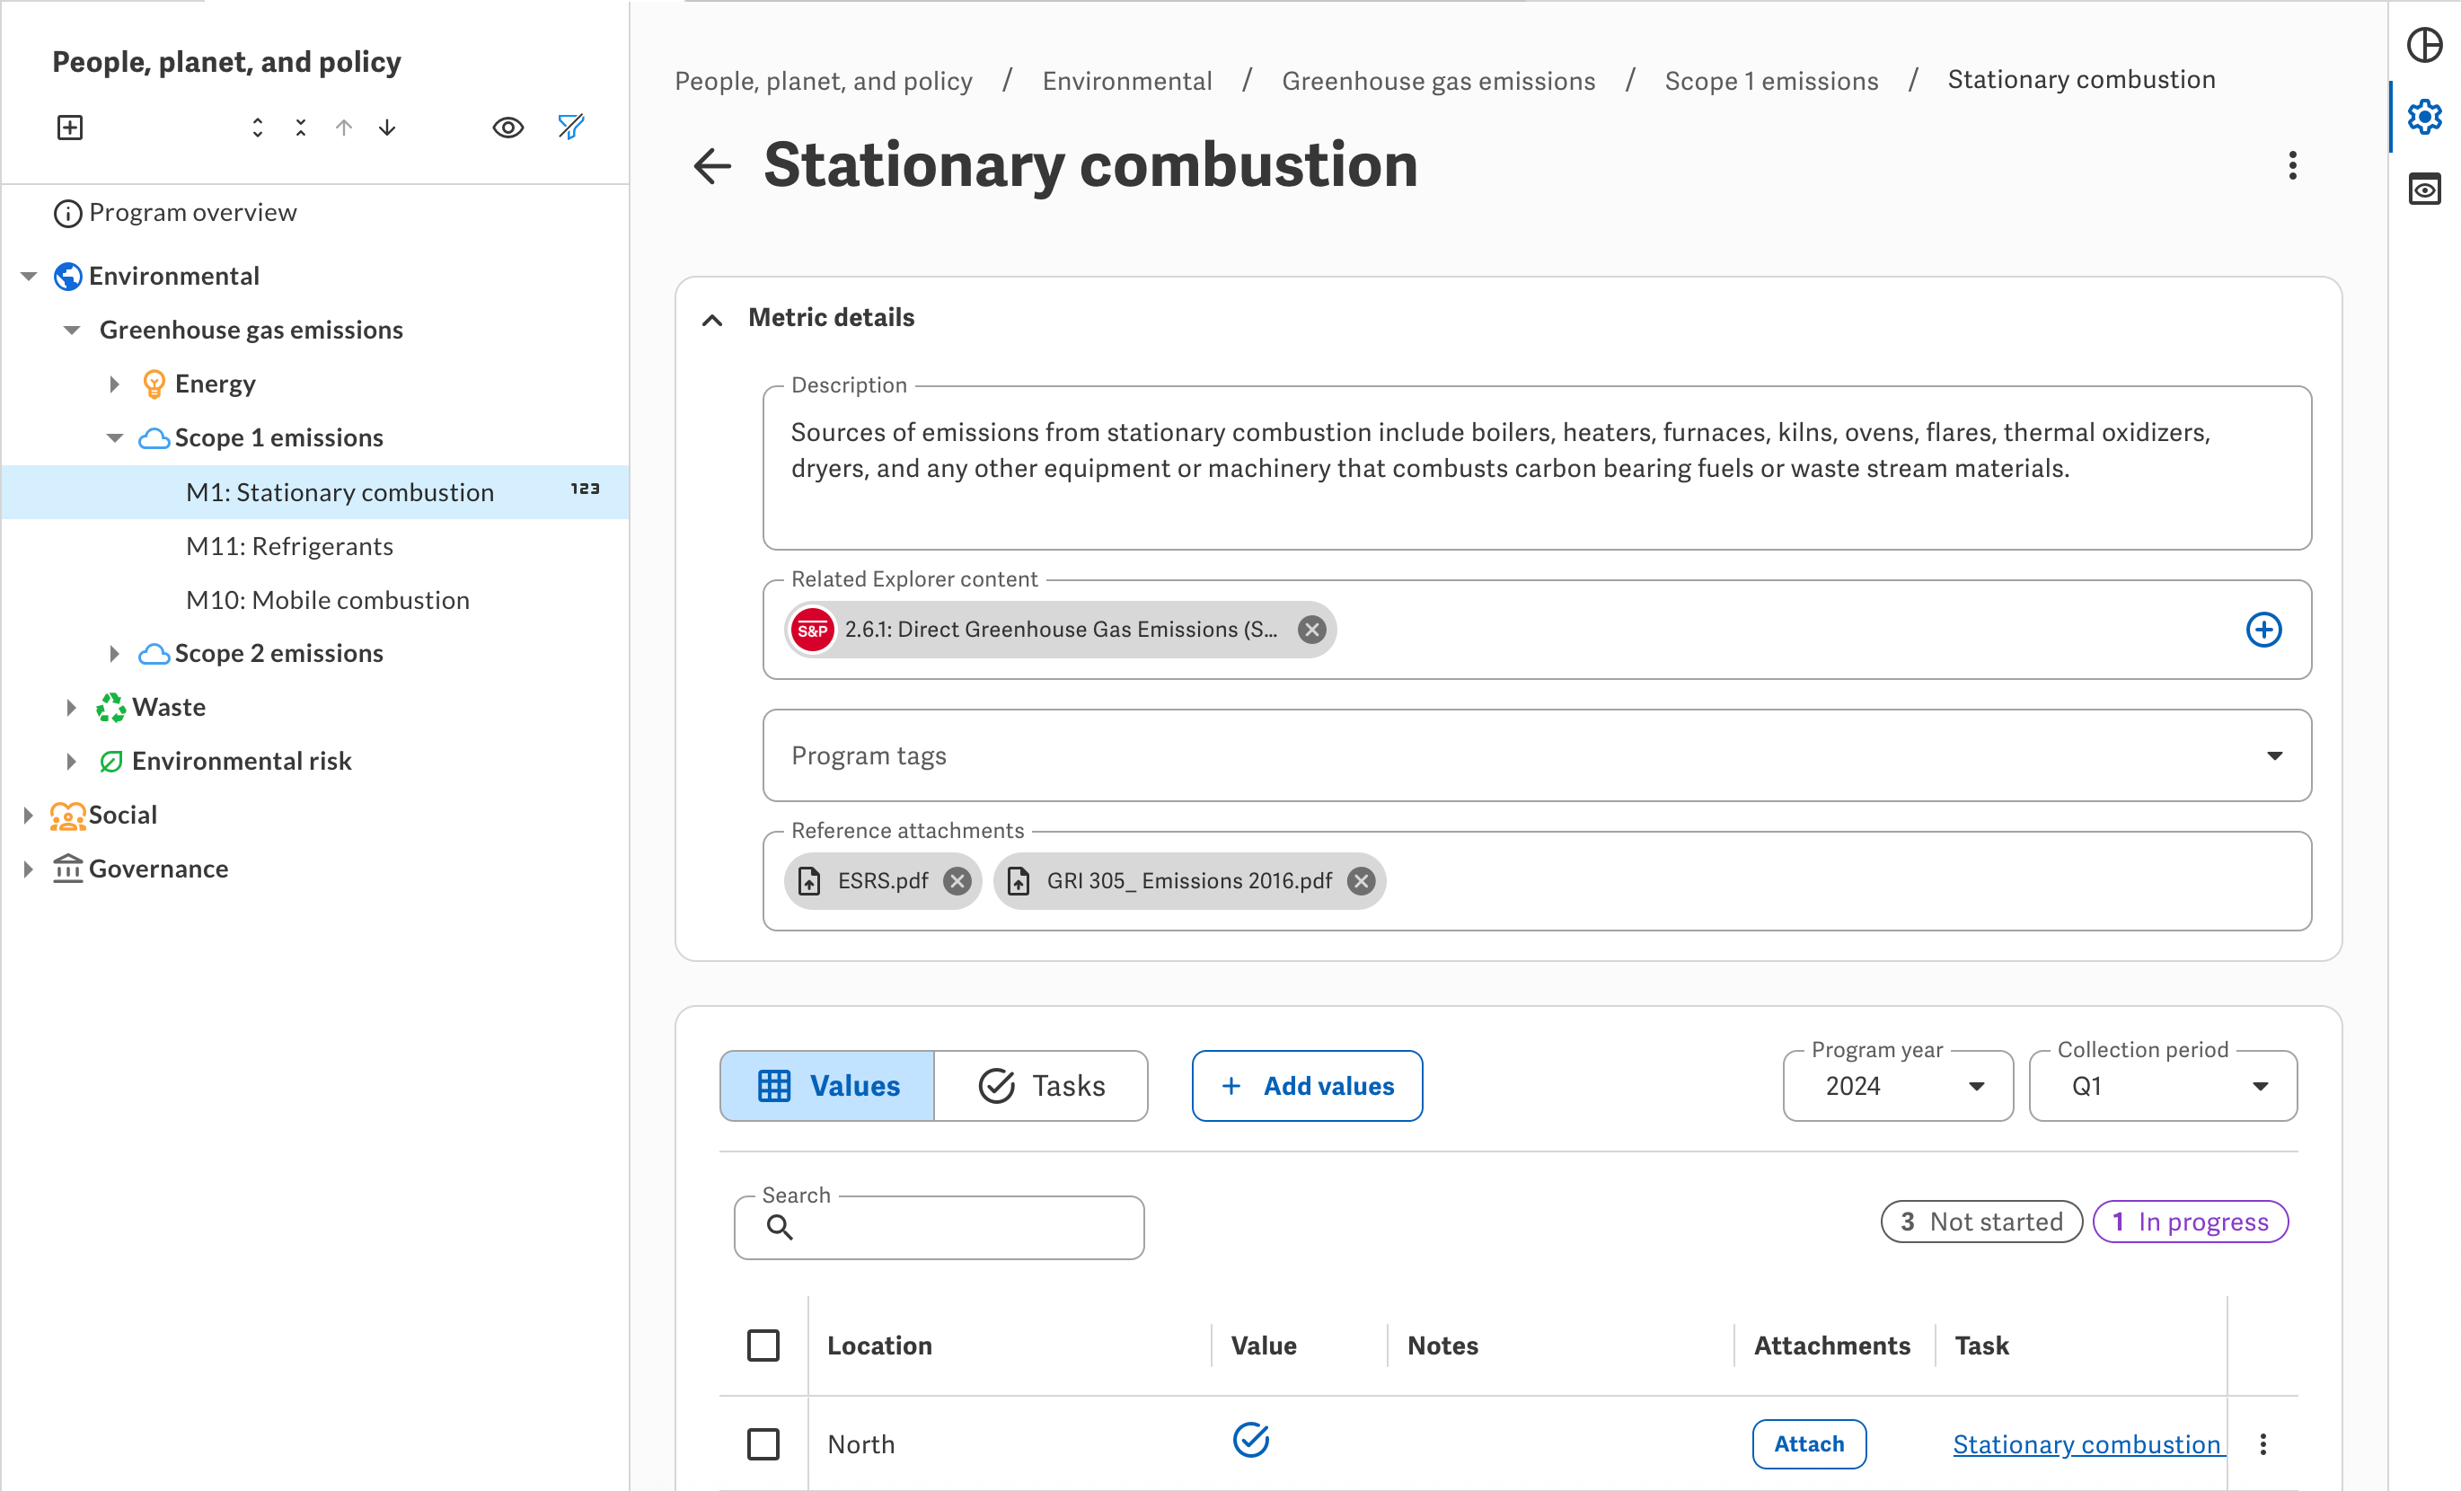Click the pie chart icon in right sidebar
The image size is (2461, 1491).
point(2424,45)
